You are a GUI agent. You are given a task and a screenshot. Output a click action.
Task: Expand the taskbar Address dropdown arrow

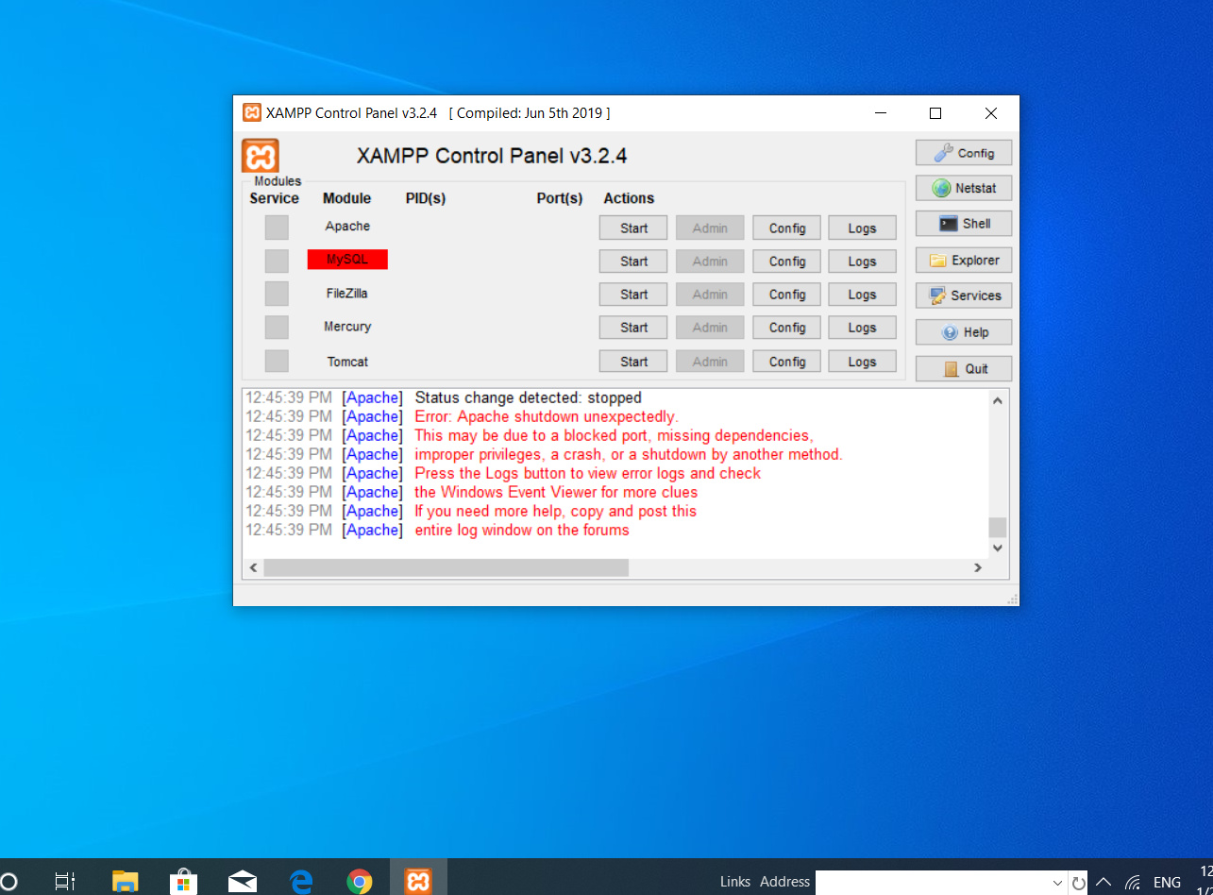click(1057, 883)
